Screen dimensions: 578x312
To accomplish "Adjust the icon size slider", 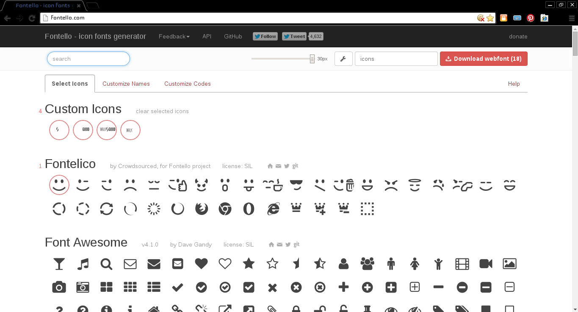I will click(x=282, y=59).
